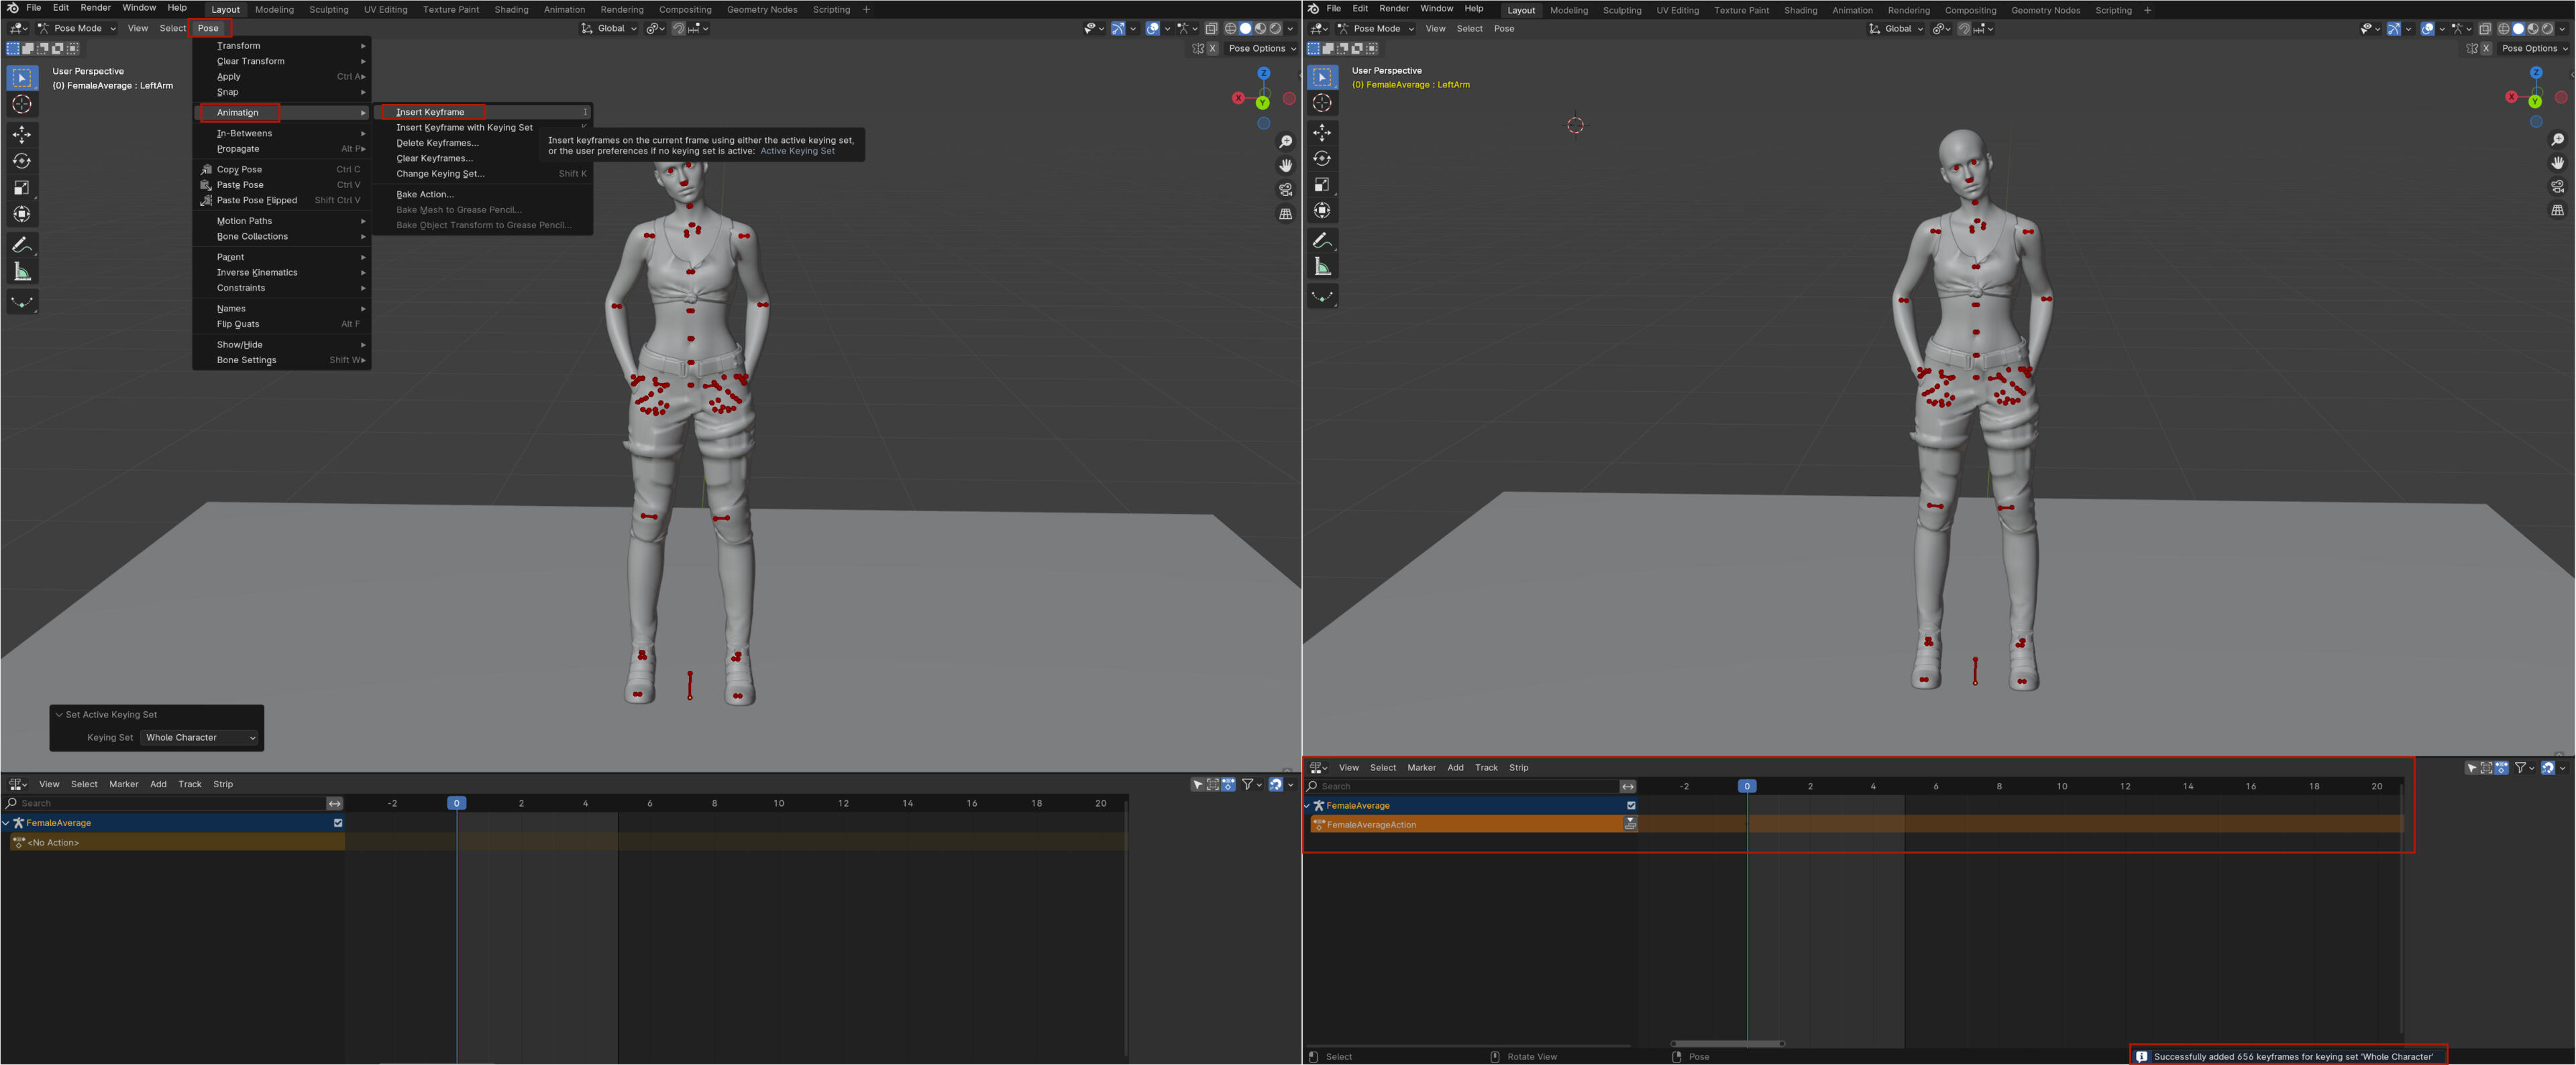
Task: Click the Pose Options button in right viewport
Action: coord(2534,48)
